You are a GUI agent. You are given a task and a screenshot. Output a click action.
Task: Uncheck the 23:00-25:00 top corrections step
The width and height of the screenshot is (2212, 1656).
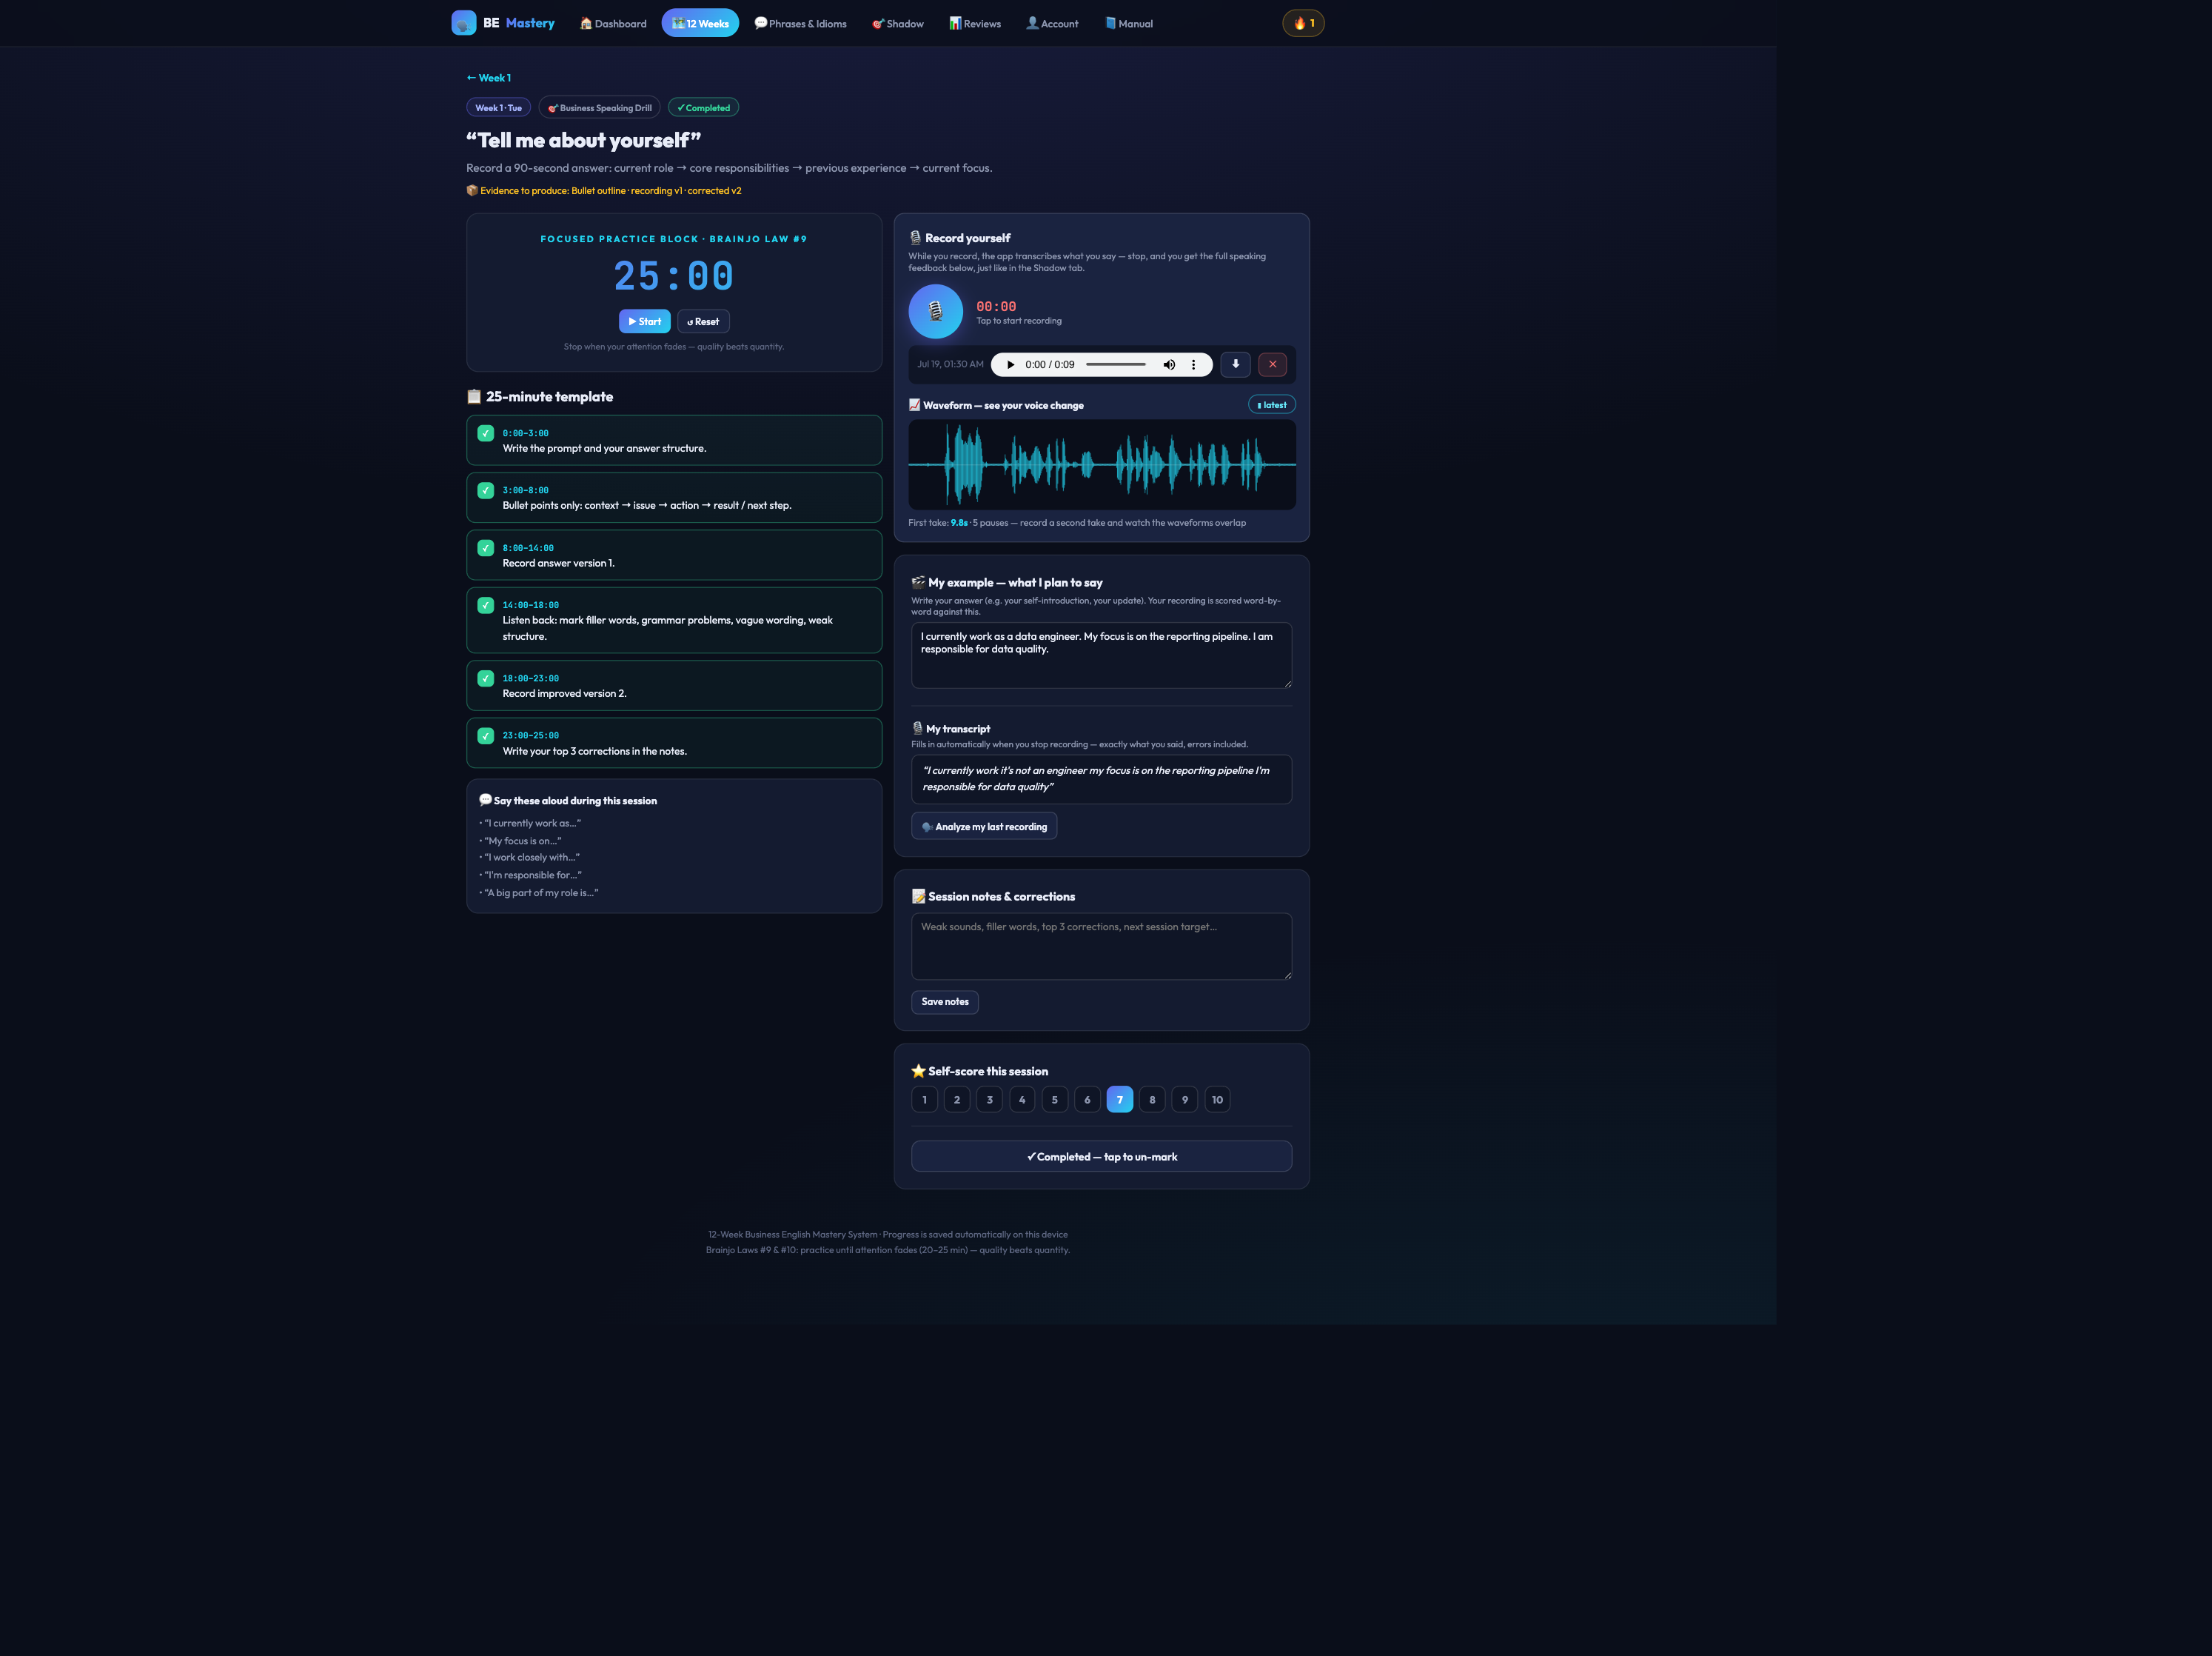pyautogui.click(x=485, y=735)
